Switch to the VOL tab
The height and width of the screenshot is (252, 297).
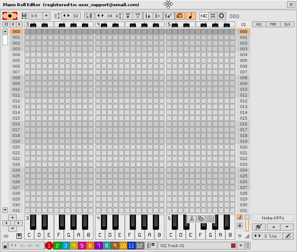point(259,24)
